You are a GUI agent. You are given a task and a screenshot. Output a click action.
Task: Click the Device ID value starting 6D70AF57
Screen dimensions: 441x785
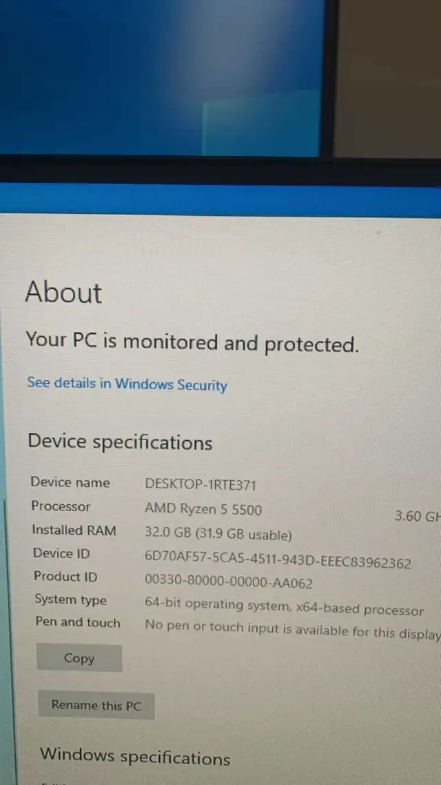pos(278,562)
